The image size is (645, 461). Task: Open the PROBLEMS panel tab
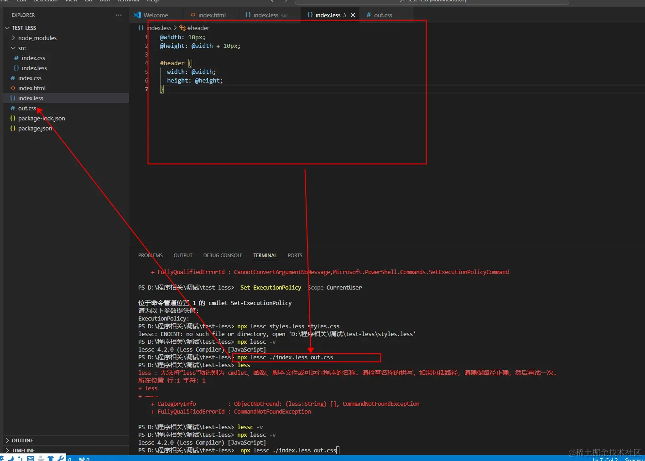click(151, 255)
